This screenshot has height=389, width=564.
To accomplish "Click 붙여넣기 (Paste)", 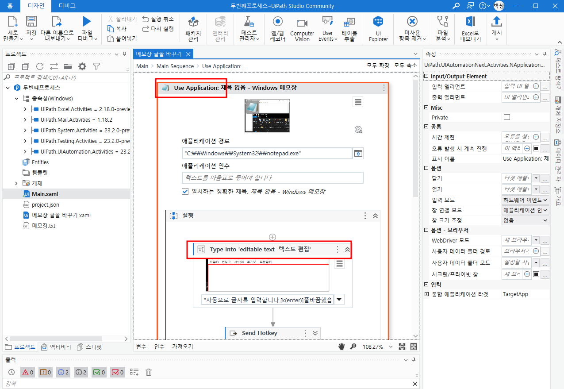I will coord(122,39).
